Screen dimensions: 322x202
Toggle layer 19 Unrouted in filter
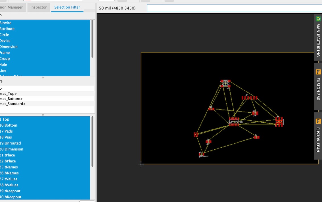click(45, 143)
